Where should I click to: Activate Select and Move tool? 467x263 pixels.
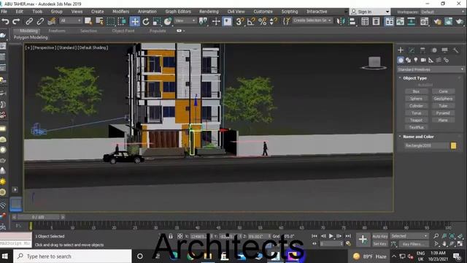pos(134,21)
